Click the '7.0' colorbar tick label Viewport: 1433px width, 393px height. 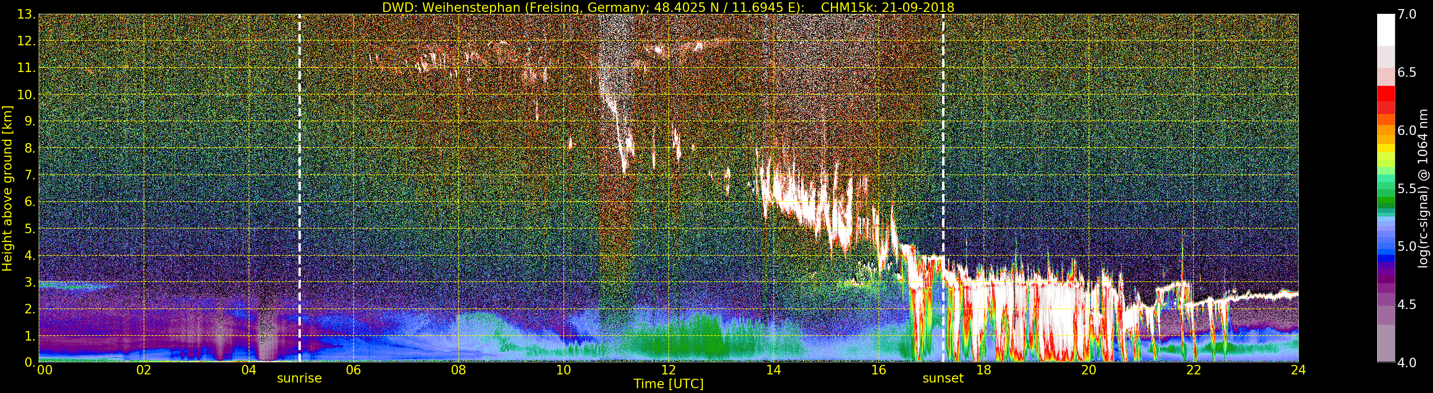1406,14
